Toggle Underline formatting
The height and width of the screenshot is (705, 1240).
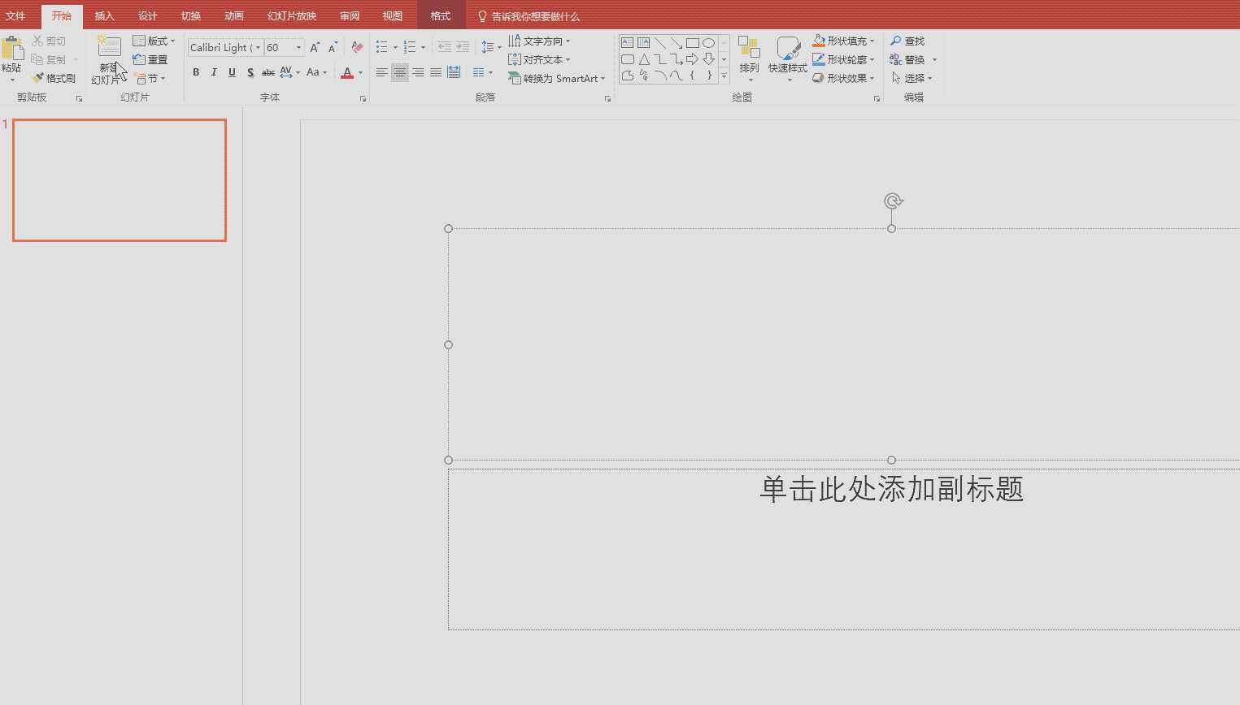click(232, 72)
